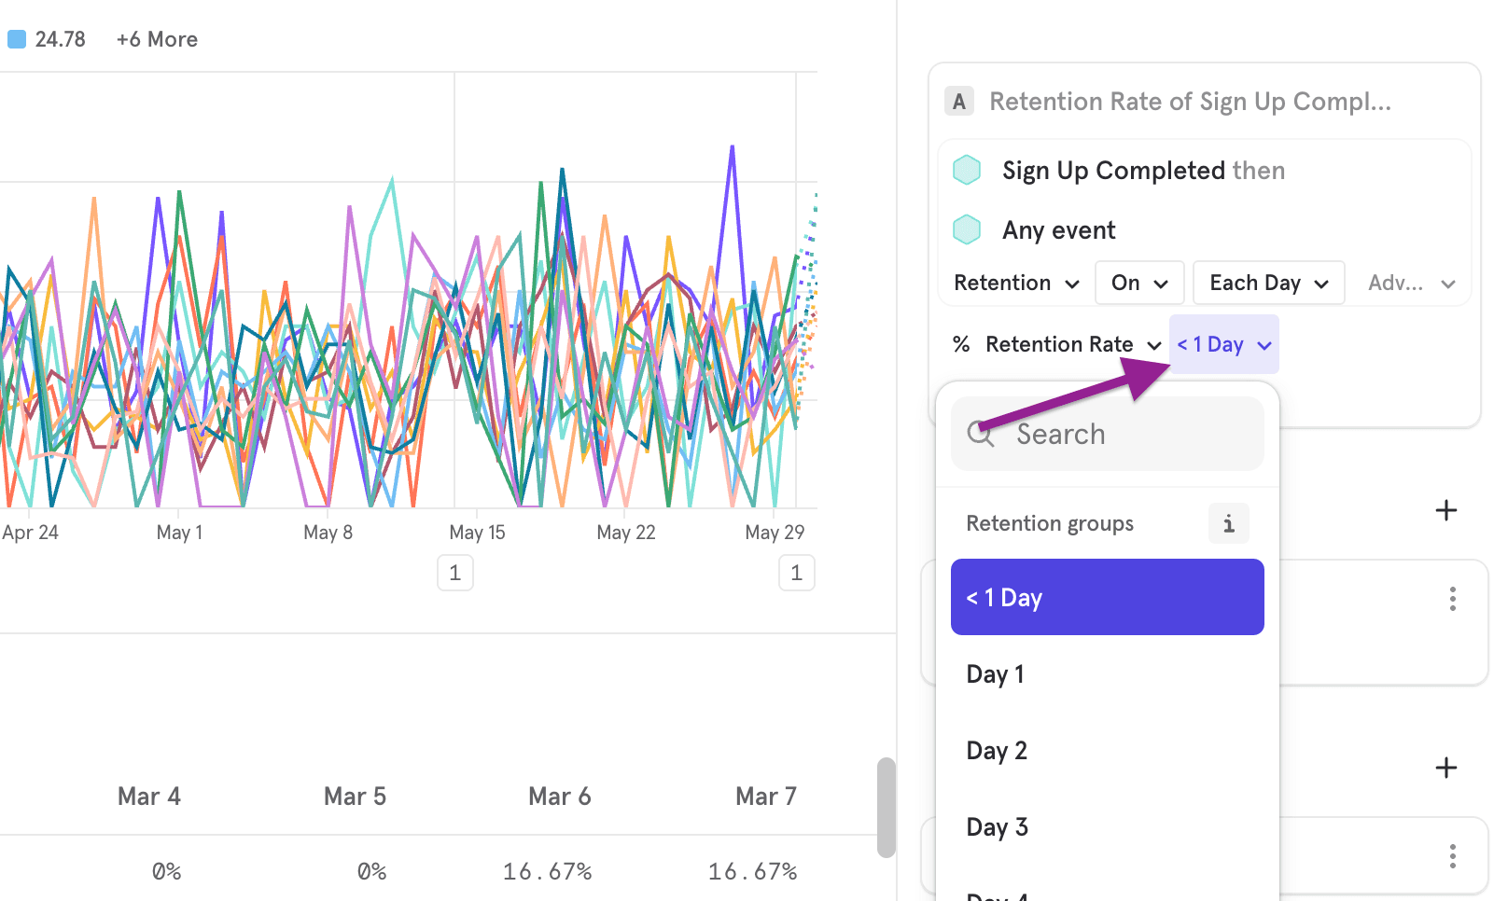
Task: Expand the Retention measurement dropdown
Action: coord(1015,283)
